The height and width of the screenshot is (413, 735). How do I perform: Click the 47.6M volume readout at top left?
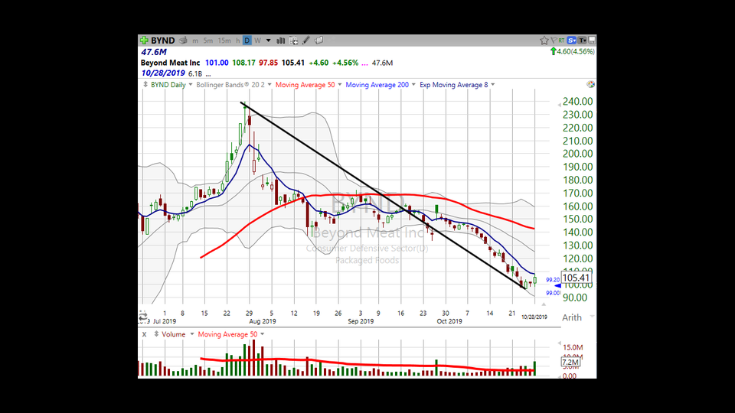coord(154,52)
